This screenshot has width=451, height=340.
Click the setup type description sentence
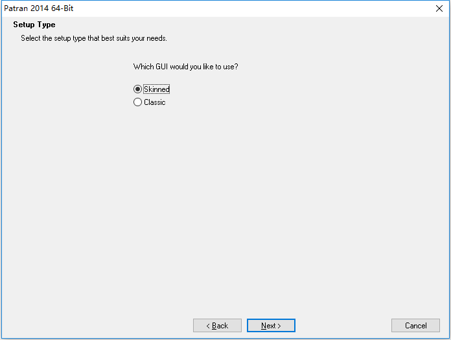pyautogui.click(x=94, y=38)
